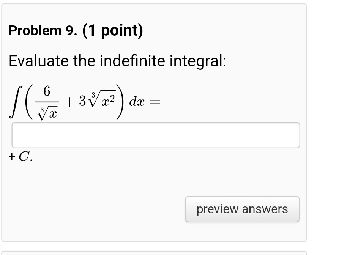Click the + C label below answer box
339x255 pixels.
[x=20, y=157]
